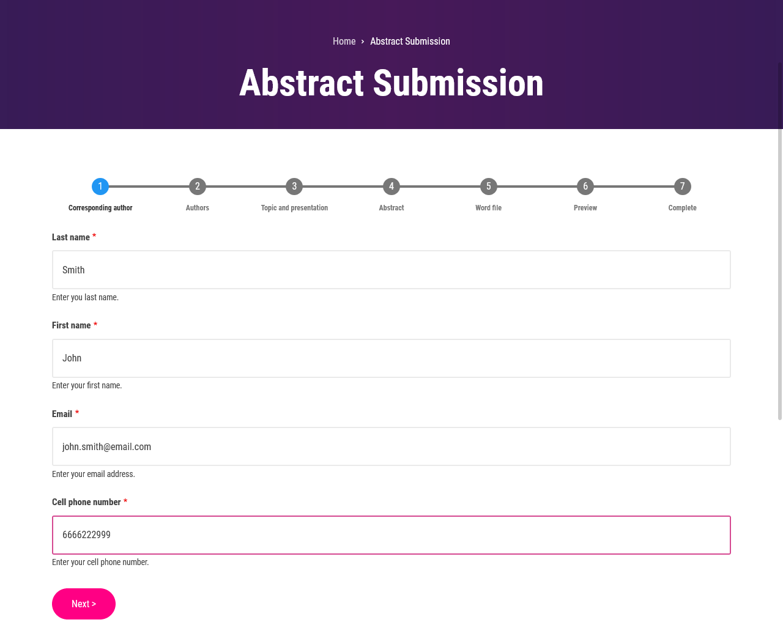Click step 7 Complete circle
The image size is (783, 636).
683,187
